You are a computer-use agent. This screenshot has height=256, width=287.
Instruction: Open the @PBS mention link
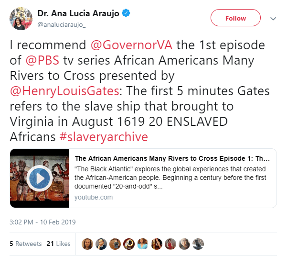(43, 60)
